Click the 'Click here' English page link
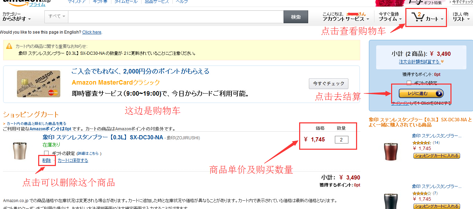 coord(92,32)
